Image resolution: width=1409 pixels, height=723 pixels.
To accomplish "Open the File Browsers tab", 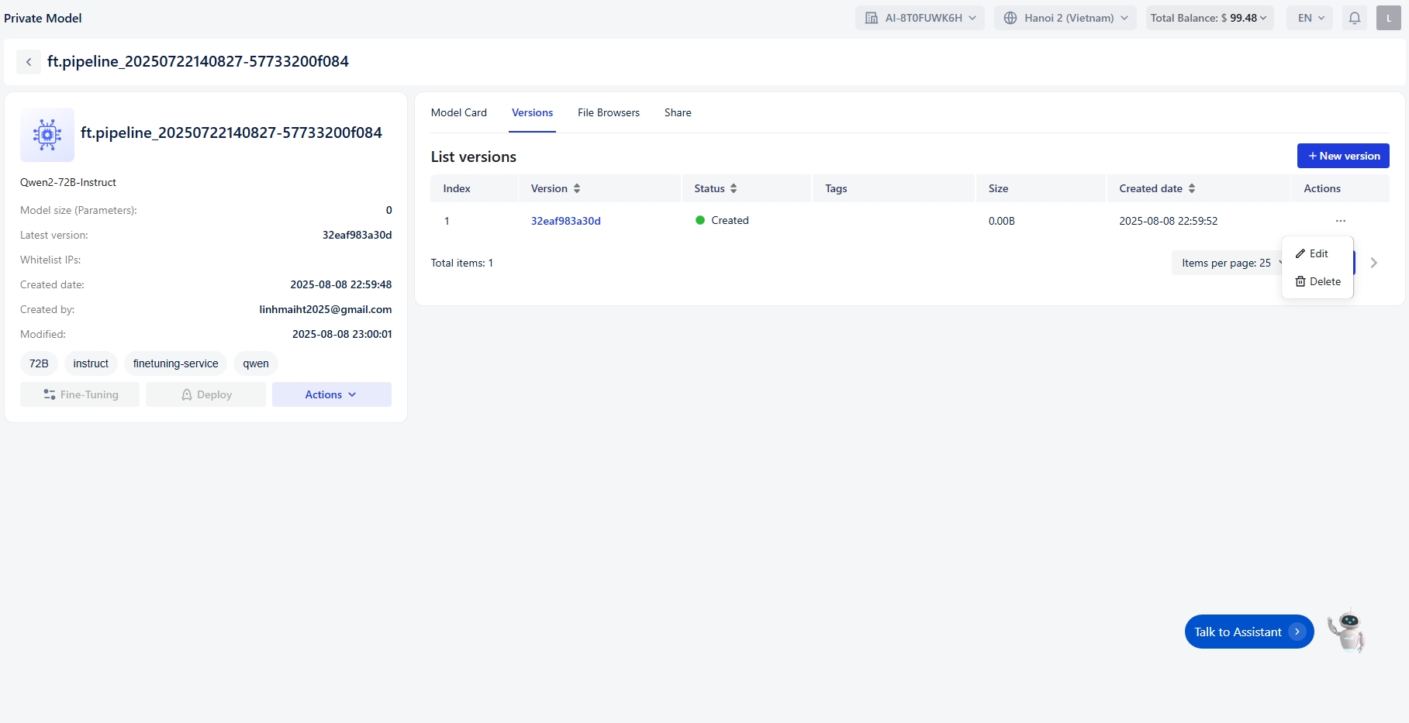I will (x=608, y=112).
